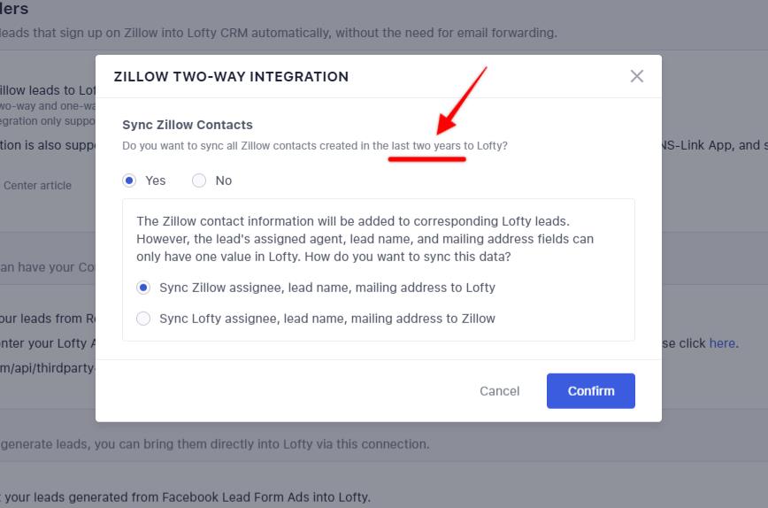Image resolution: width=768 pixels, height=508 pixels.
Task: Click the Sync Zillow Contacts heading
Action: point(188,125)
